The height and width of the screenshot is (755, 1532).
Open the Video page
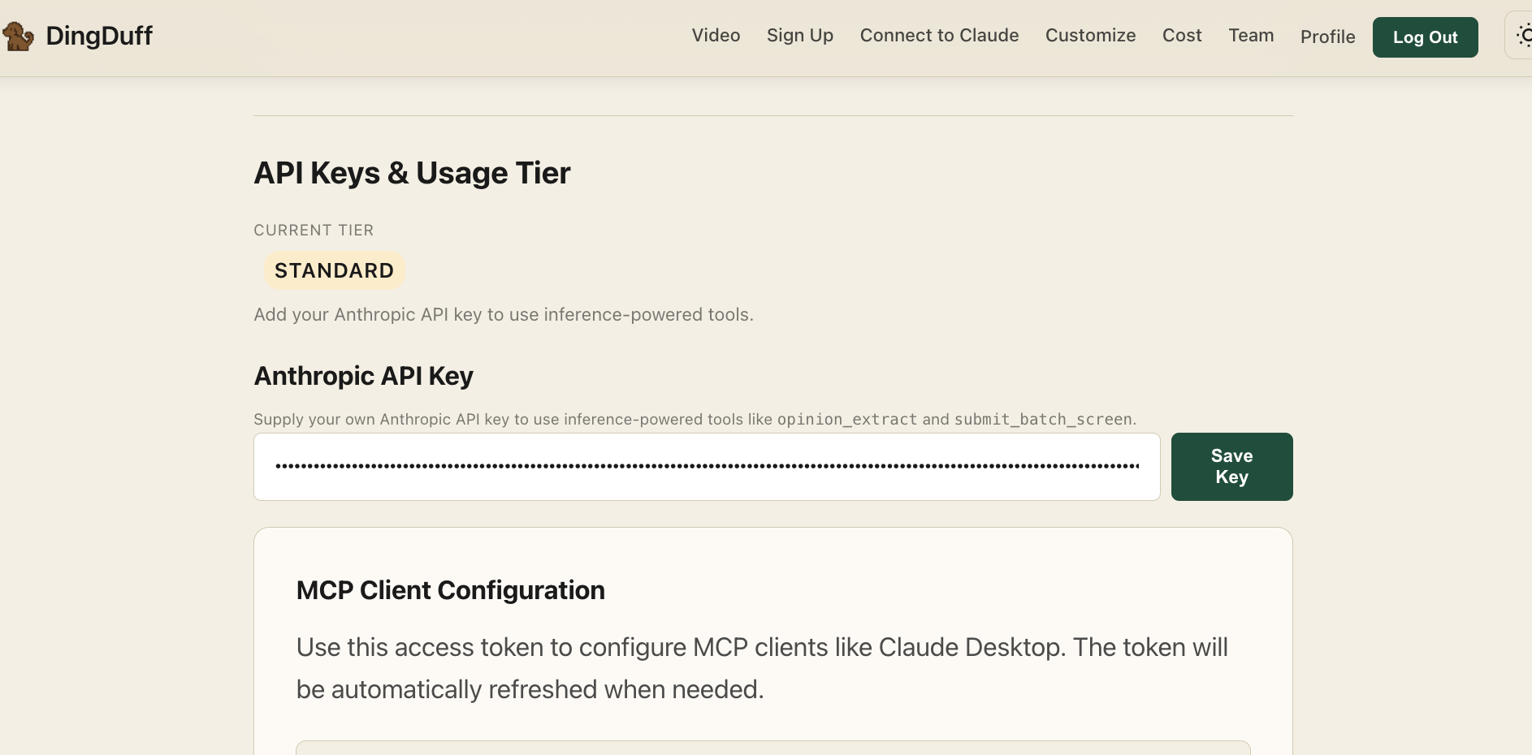pos(716,36)
